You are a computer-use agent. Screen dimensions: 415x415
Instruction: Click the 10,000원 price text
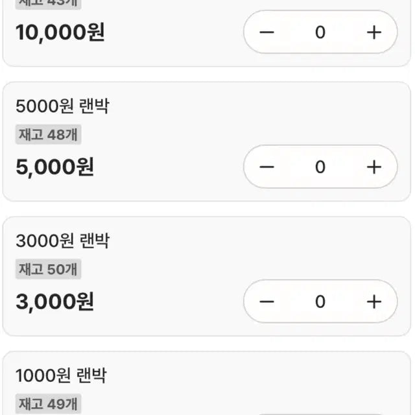point(60,32)
